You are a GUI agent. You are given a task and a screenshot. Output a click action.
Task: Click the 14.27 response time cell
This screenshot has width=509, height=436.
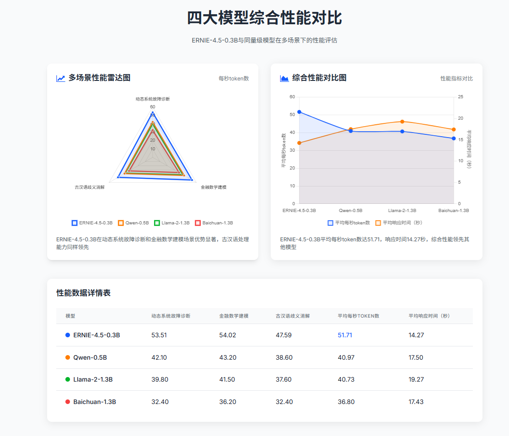(416, 335)
